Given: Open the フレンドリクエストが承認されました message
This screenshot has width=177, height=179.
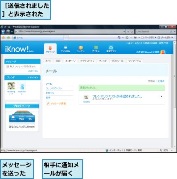Looking at the screenshot, I should (117, 96).
